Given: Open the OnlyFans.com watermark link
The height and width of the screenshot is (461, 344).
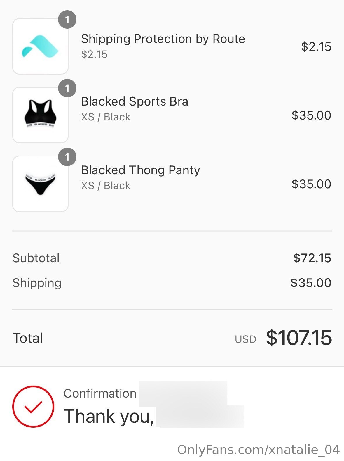Looking at the screenshot, I should click(258, 450).
